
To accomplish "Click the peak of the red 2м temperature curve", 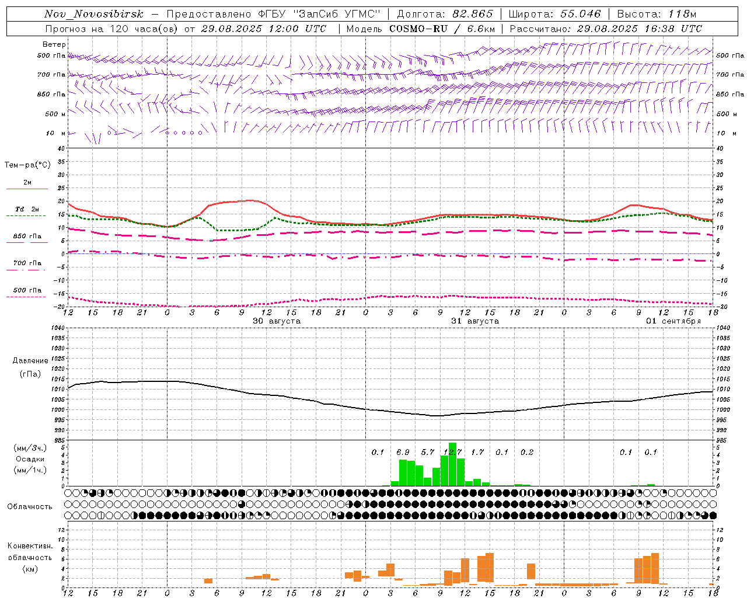I will click(x=251, y=200).
